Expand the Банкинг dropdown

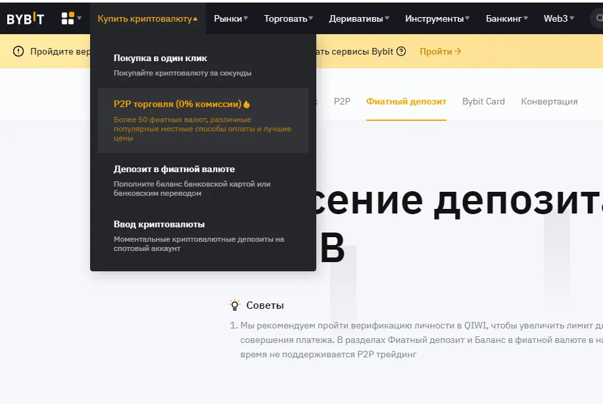[506, 18]
